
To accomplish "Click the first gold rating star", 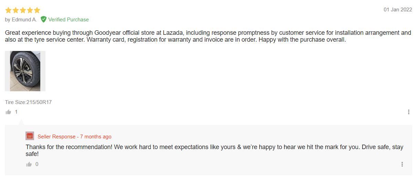I will point(8,10).
